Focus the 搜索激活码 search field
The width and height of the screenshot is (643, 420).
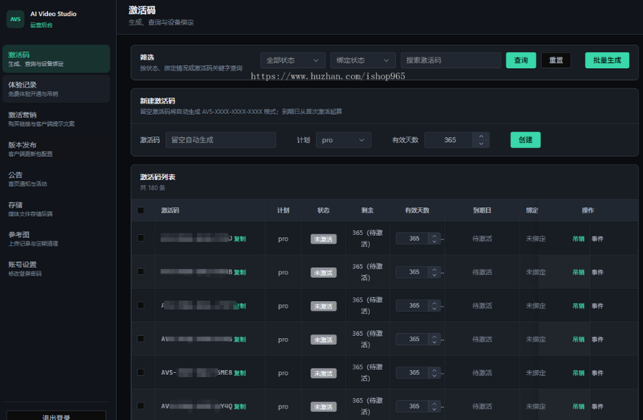[x=450, y=60]
